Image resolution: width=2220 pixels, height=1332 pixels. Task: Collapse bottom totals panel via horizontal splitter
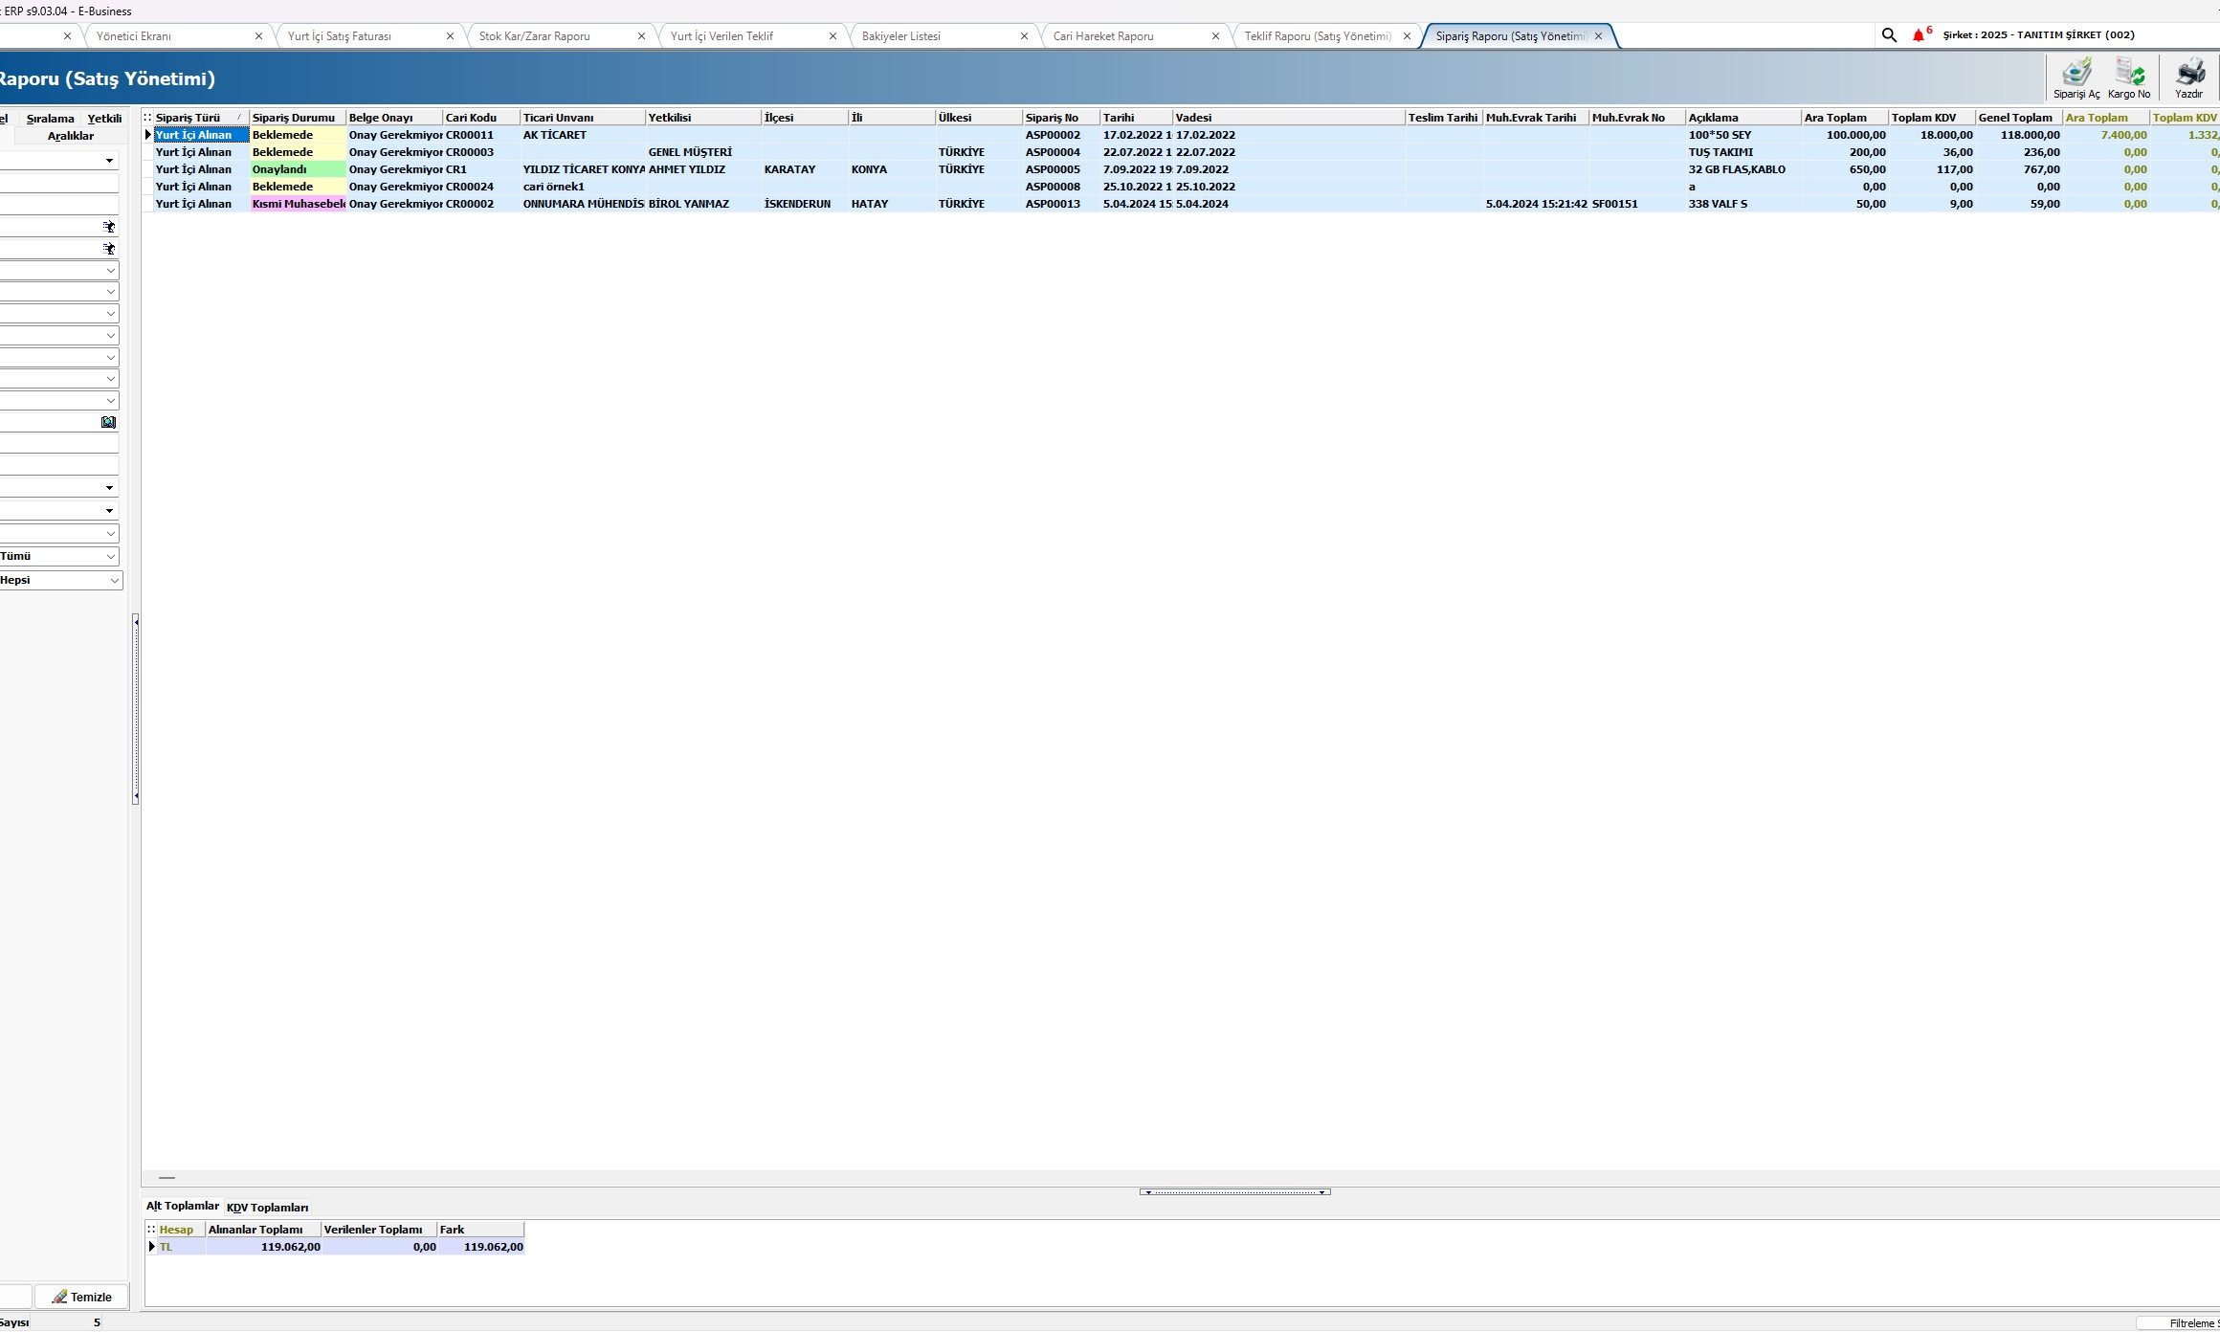pyautogui.click(x=1234, y=1192)
